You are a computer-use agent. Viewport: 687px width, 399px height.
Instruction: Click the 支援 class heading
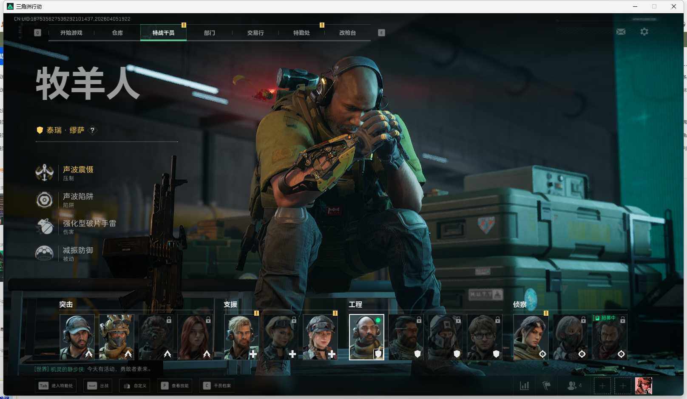230,305
